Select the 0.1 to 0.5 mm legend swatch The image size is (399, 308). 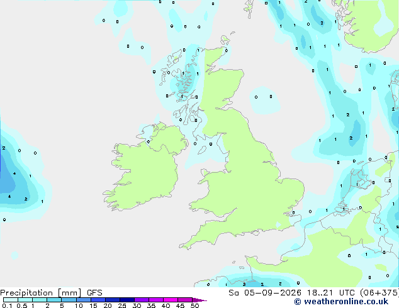(x=11, y=300)
